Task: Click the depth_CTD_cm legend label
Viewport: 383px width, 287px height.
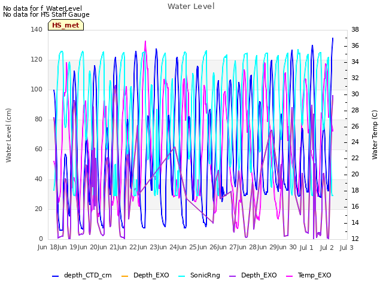Action: pyautogui.click(x=88, y=275)
